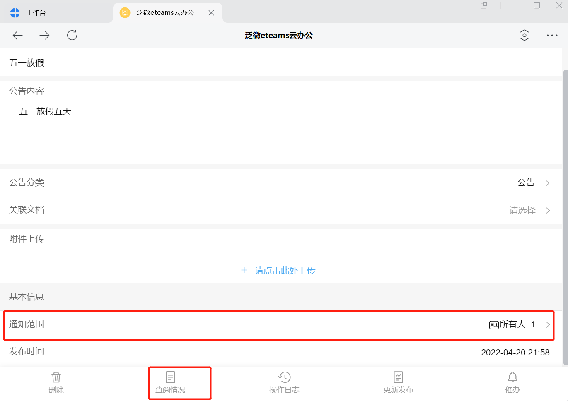
Task: Open the three-dot more options menu
Action: point(552,36)
